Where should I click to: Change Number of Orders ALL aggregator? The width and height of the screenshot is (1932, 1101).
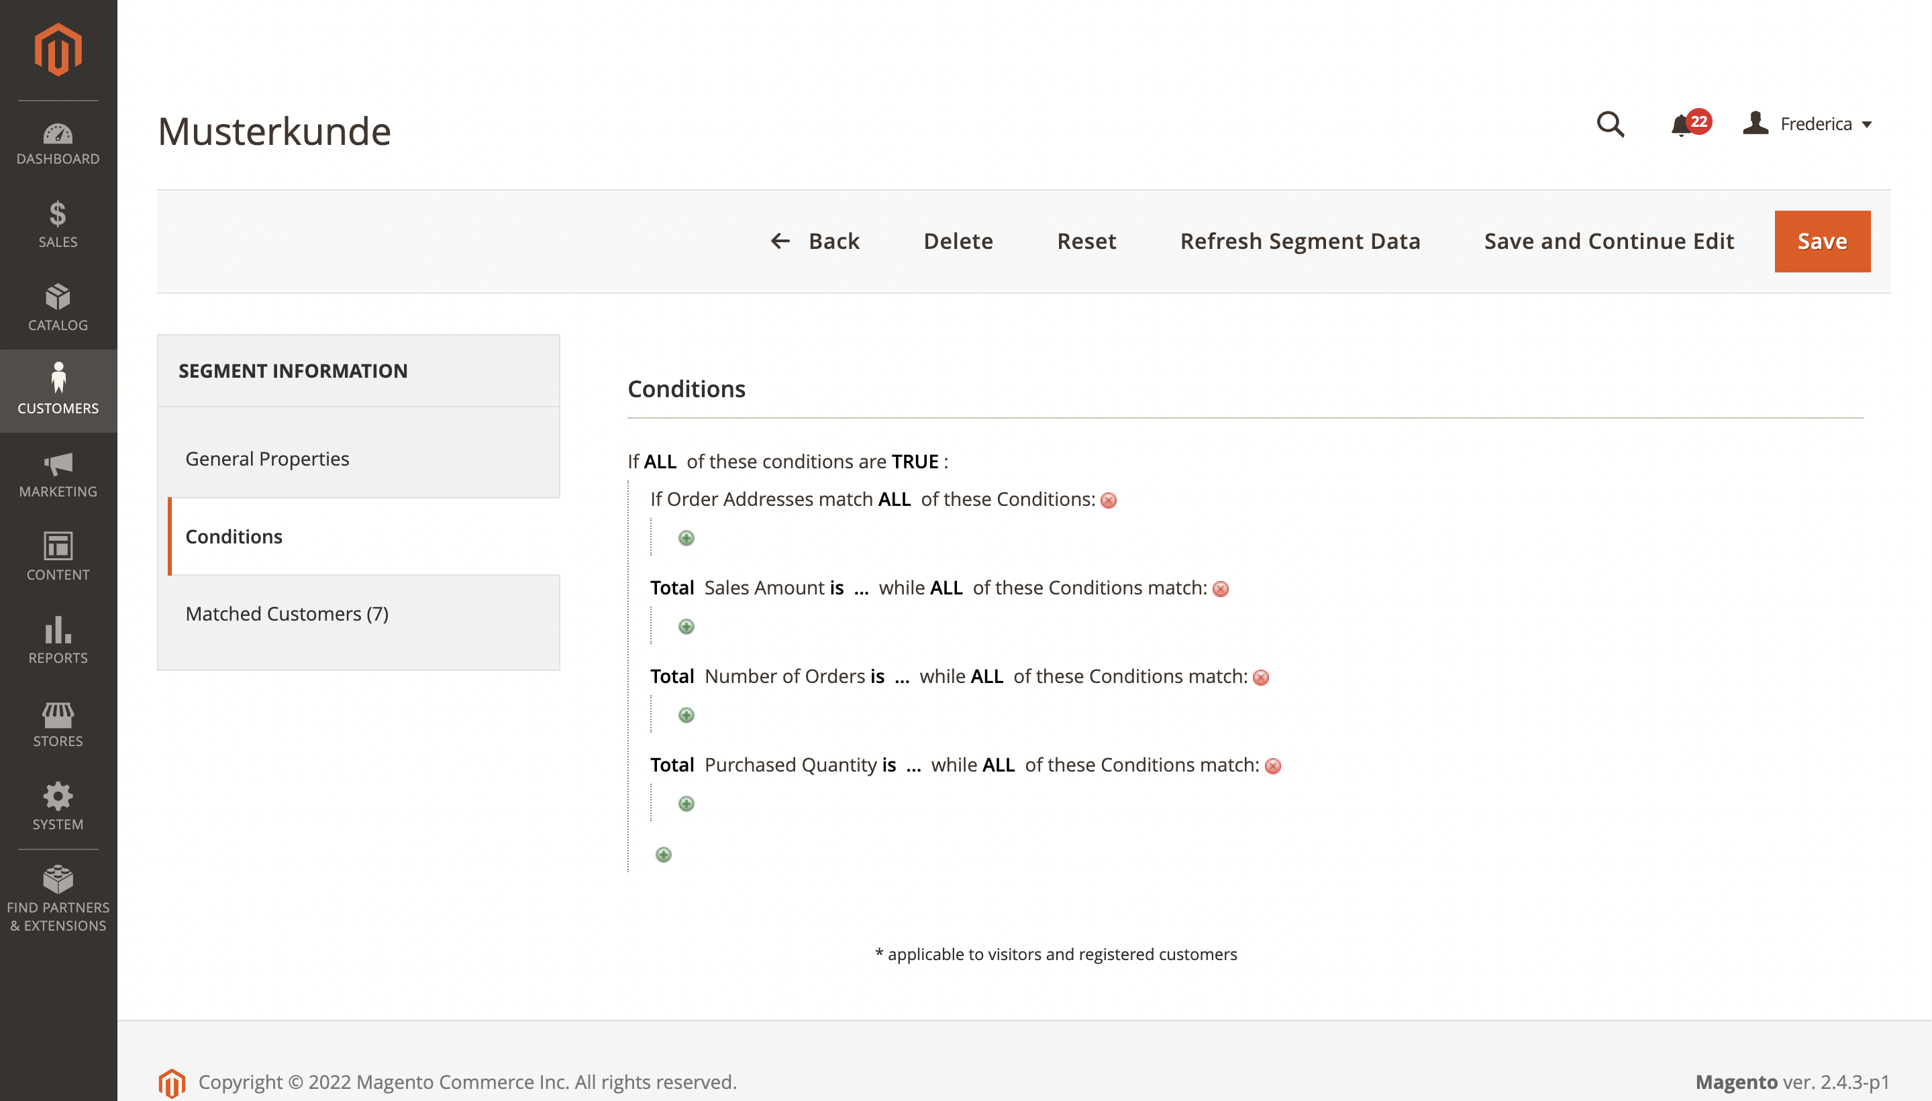[x=986, y=677]
